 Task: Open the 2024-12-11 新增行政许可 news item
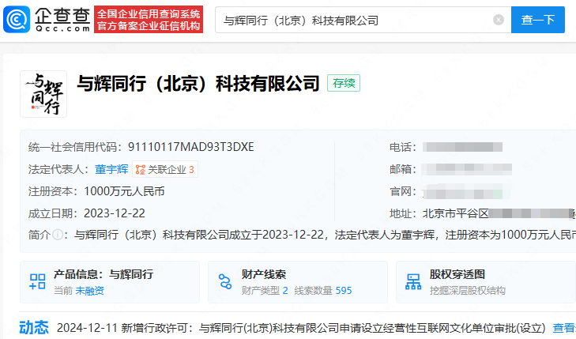[x=301, y=328]
